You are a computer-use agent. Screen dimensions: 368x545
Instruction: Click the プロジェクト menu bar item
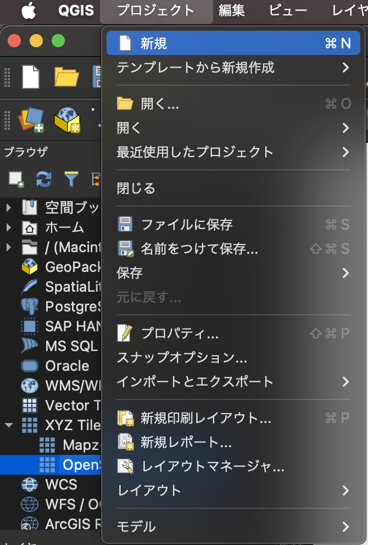(156, 11)
